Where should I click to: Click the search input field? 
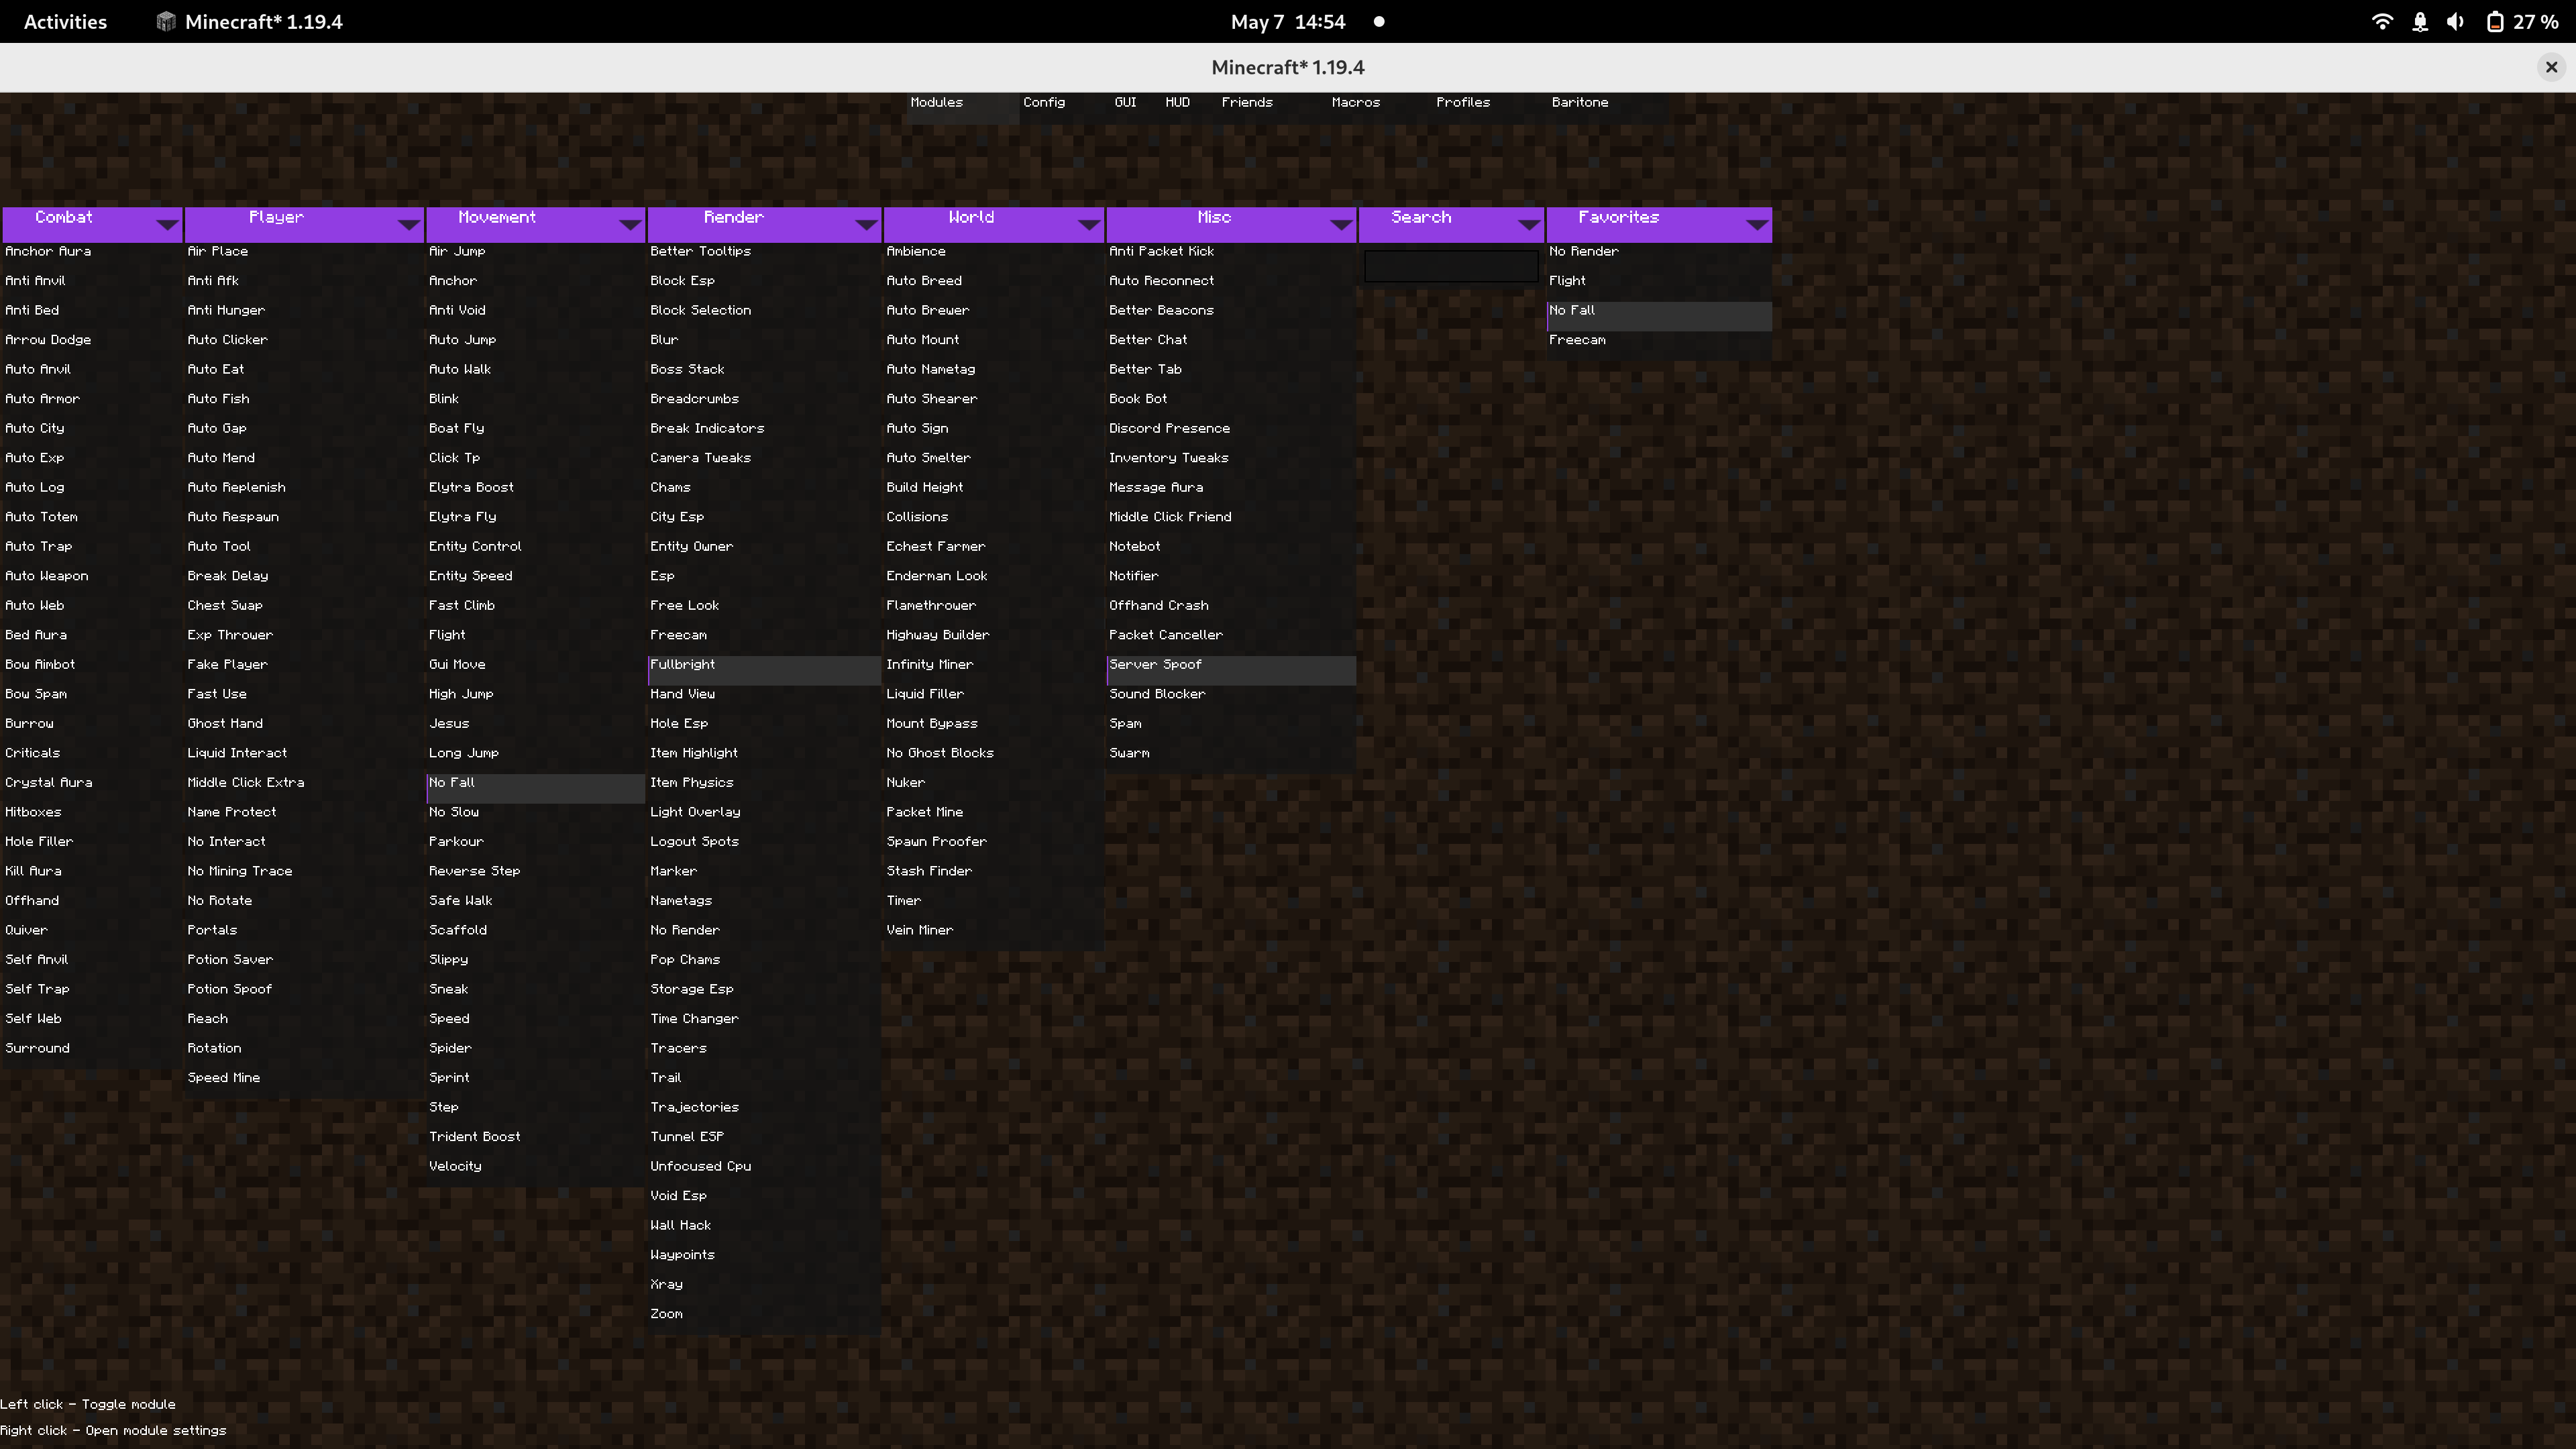point(1450,265)
